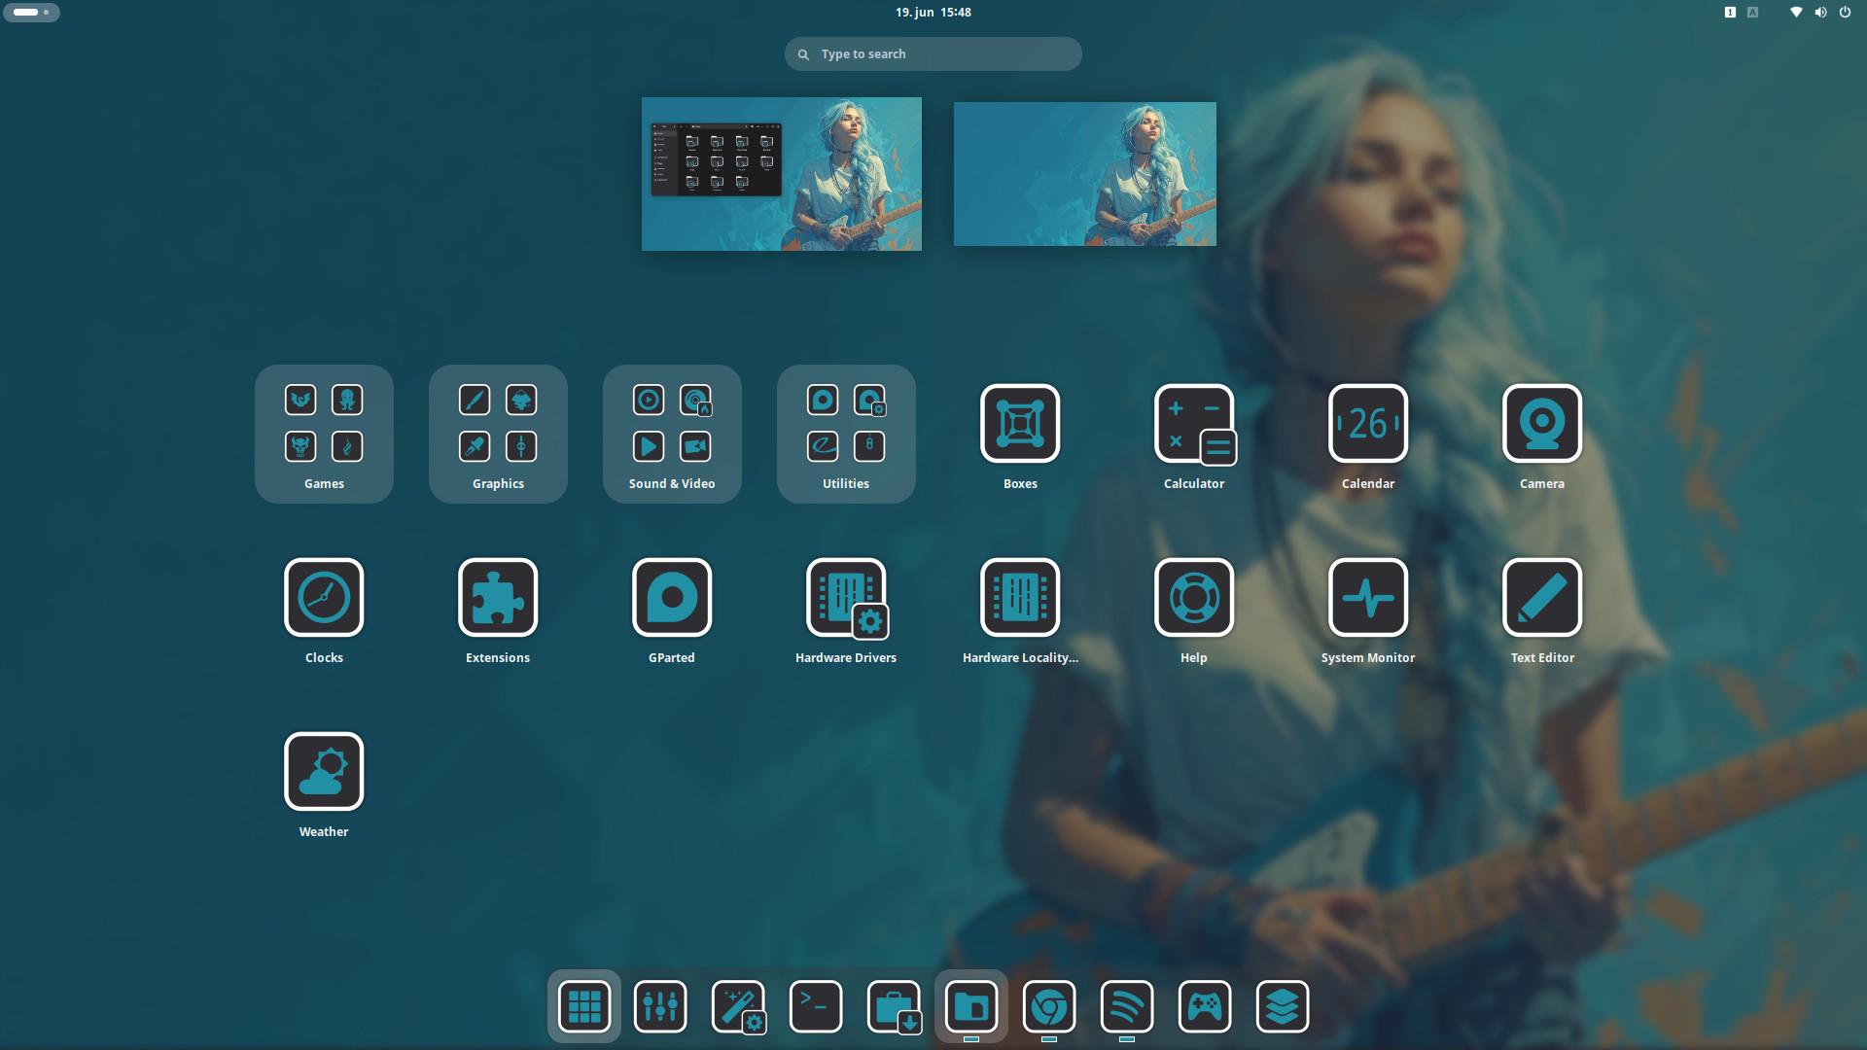Launch the Terminal from the dock
1867x1050 pixels.
[x=816, y=1006]
